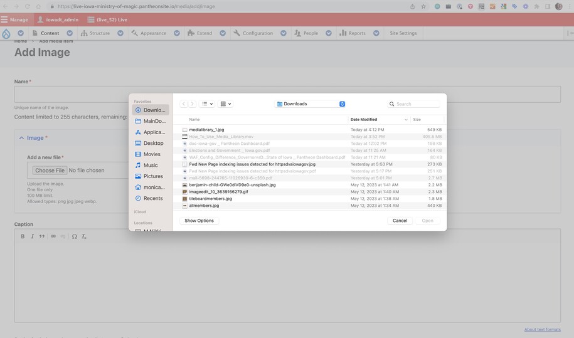This screenshot has width=574, height=338.
Task: Select the medialibrary_1.jpg file
Action: (x=206, y=130)
